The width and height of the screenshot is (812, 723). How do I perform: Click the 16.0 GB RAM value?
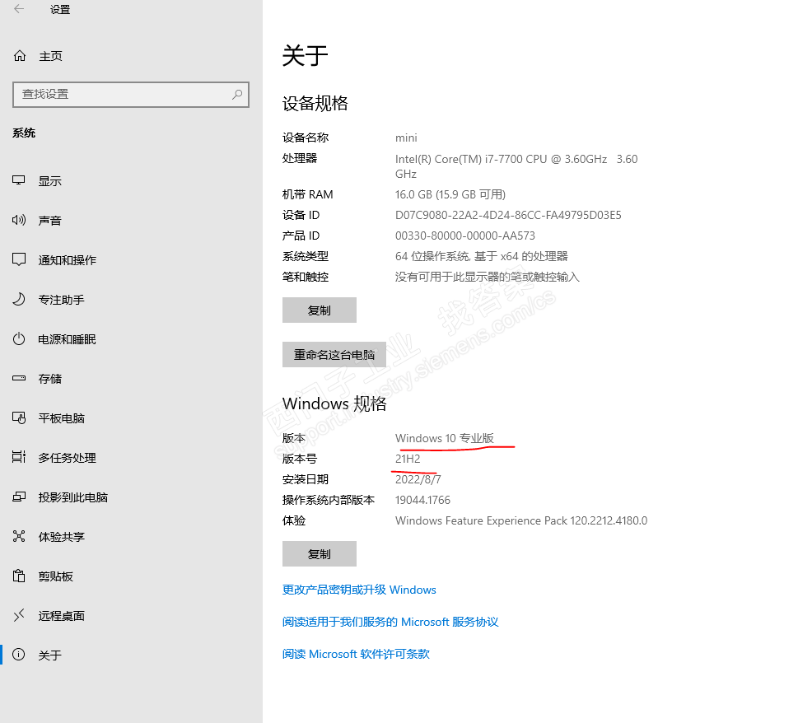point(450,194)
